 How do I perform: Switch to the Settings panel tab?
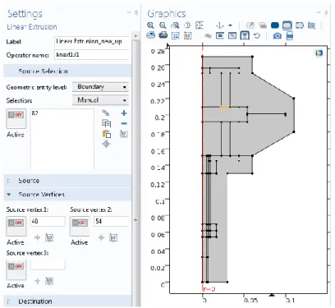point(25,13)
